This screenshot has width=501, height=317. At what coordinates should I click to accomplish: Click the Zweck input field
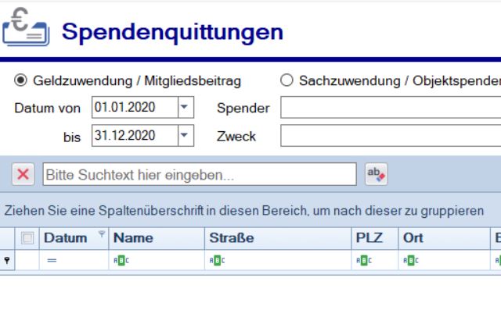pos(390,136)
